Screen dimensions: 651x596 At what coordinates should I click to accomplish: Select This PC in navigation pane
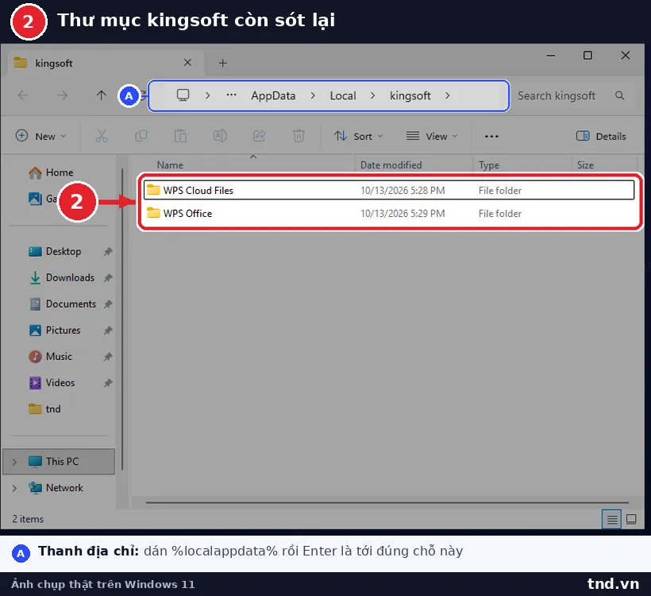(x=59, y=462)
